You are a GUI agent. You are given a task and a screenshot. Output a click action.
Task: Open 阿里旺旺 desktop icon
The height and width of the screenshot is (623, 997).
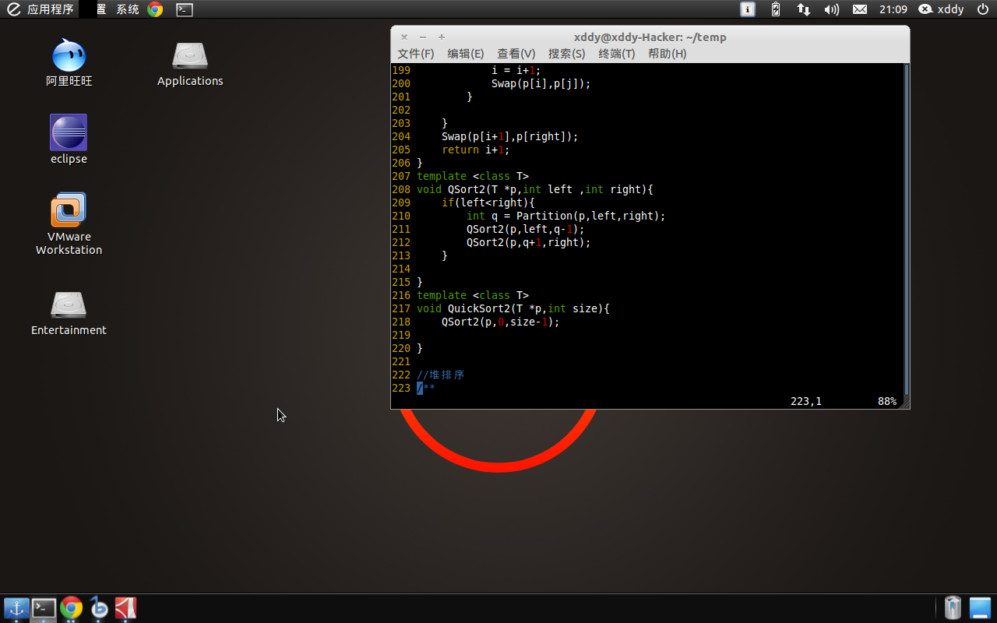point(69,62)
